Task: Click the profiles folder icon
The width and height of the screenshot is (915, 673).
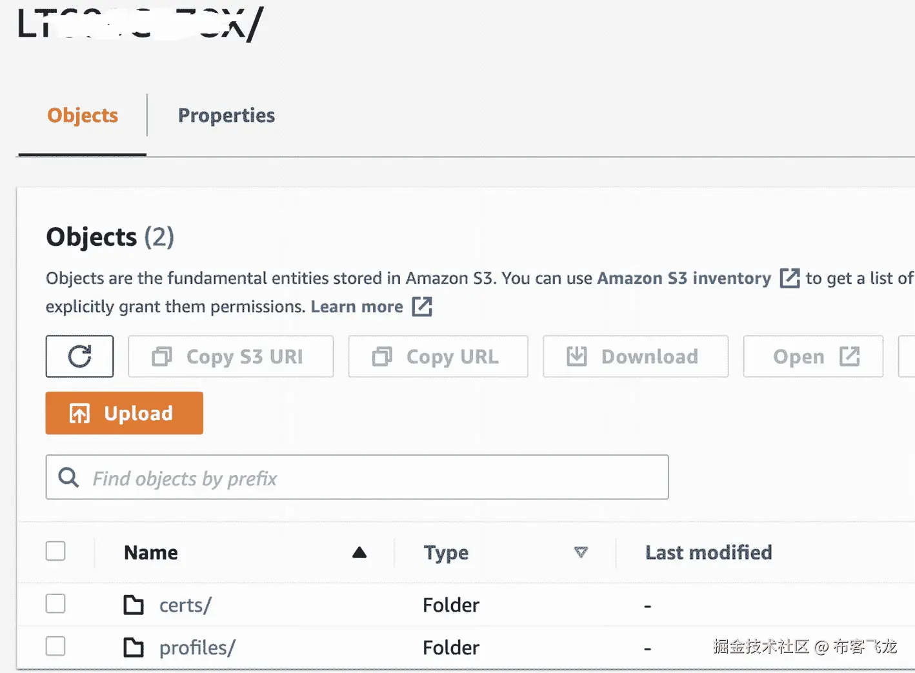Action: coord(134,647)
